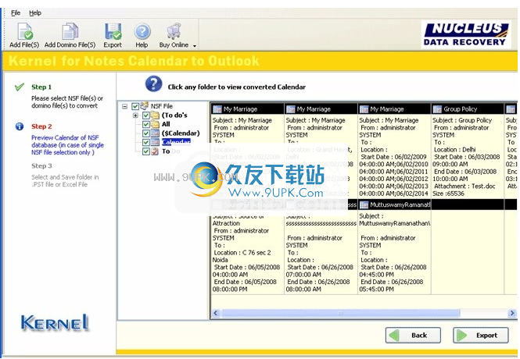Select the (To do's folder icon
520x359 pixels.
coord(155,116)
